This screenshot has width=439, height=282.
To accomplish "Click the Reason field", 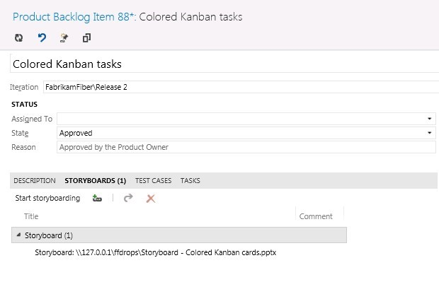I will 246,147.
